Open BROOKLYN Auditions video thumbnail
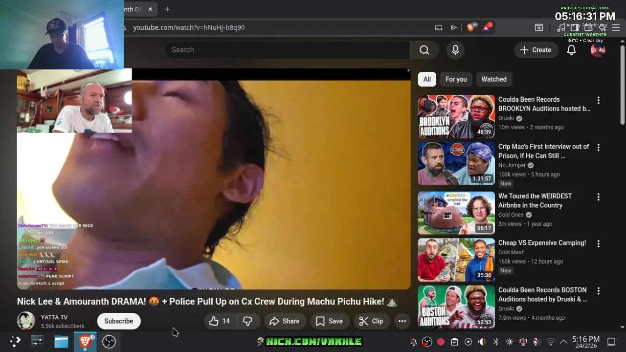The image size is (626, 352). pyautogui.click(x=456, y=116)
